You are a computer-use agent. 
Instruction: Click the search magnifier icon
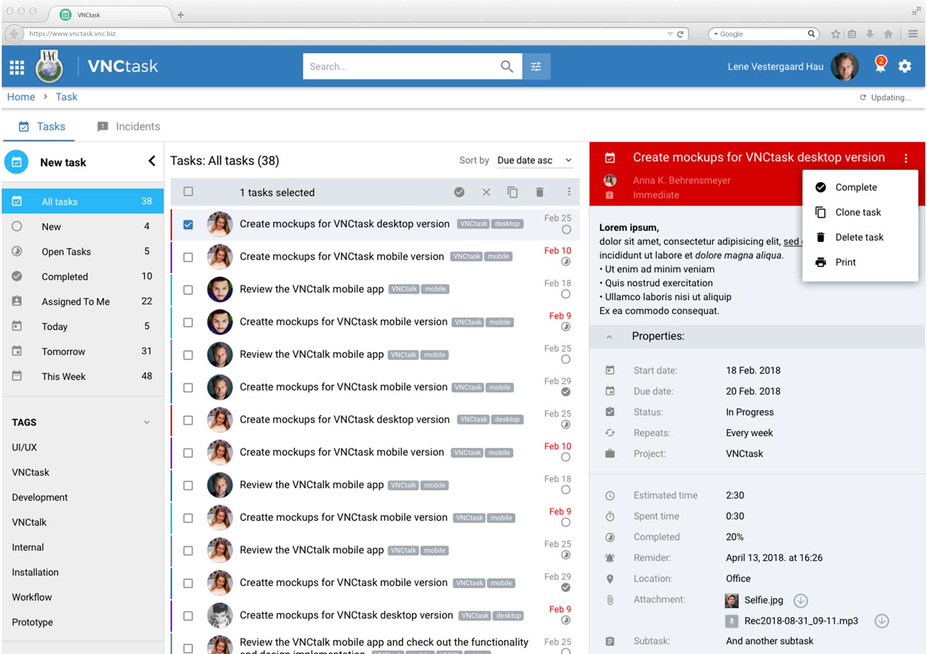click(507, 66)
